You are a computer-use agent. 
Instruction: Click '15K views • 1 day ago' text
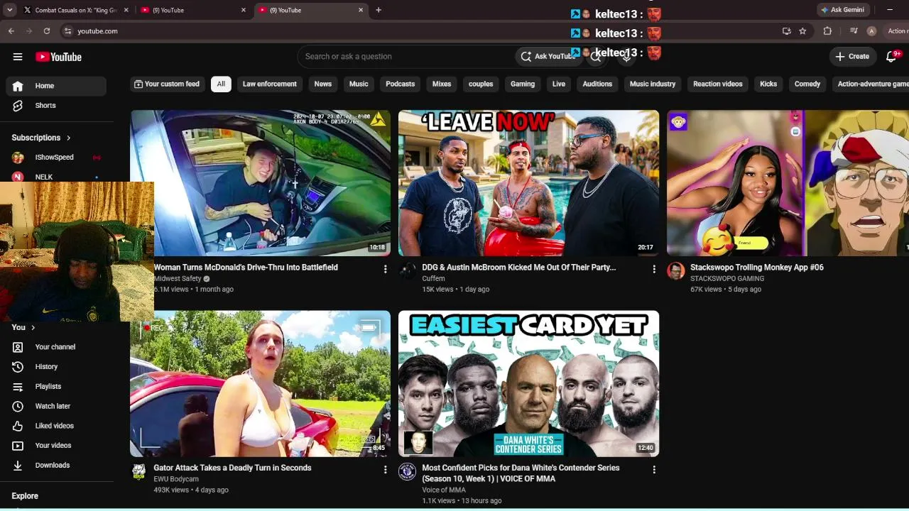(455, 290)
